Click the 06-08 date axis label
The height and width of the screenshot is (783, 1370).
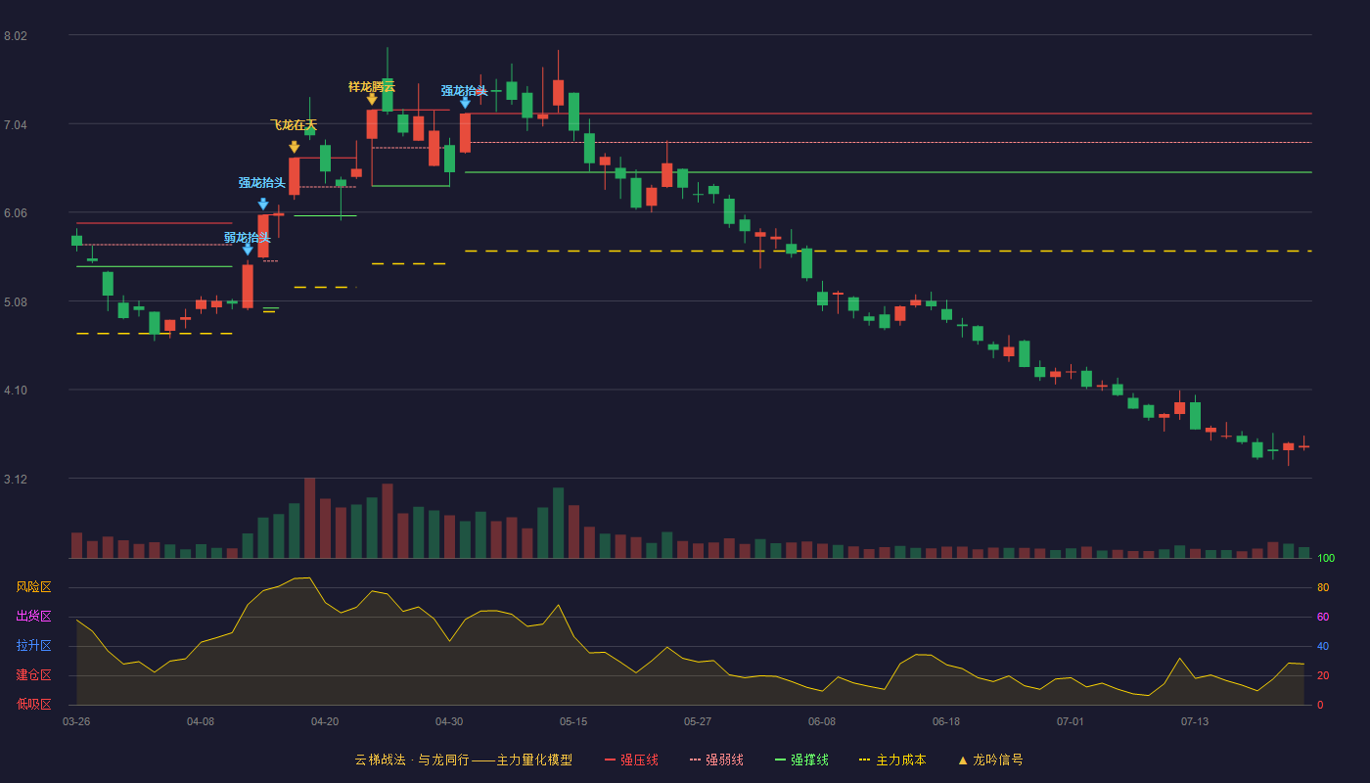click(822, 721)
